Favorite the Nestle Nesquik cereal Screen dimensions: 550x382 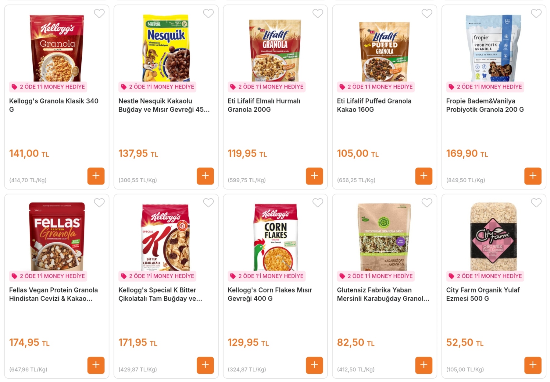[208, 13]
